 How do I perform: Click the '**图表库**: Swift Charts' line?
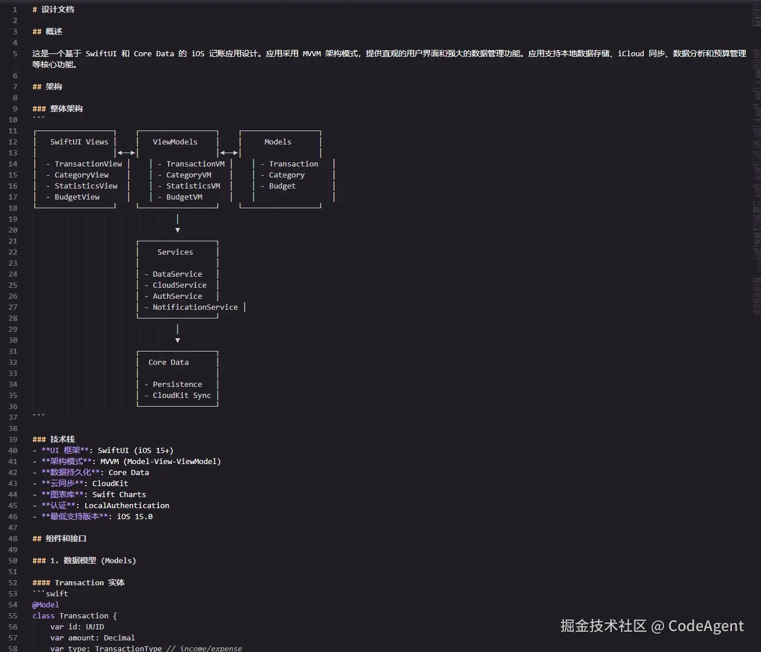click(x=89, y=494)
